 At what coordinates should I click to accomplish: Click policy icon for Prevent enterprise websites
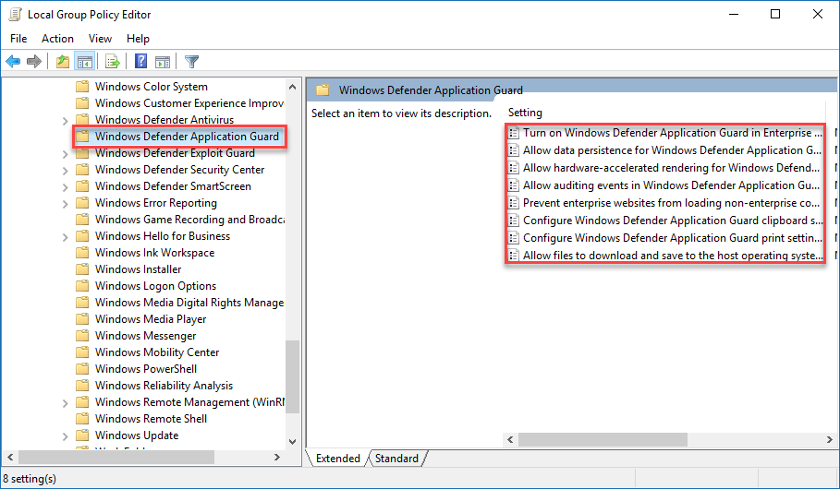pyautogui.click(x=513, y=203)
